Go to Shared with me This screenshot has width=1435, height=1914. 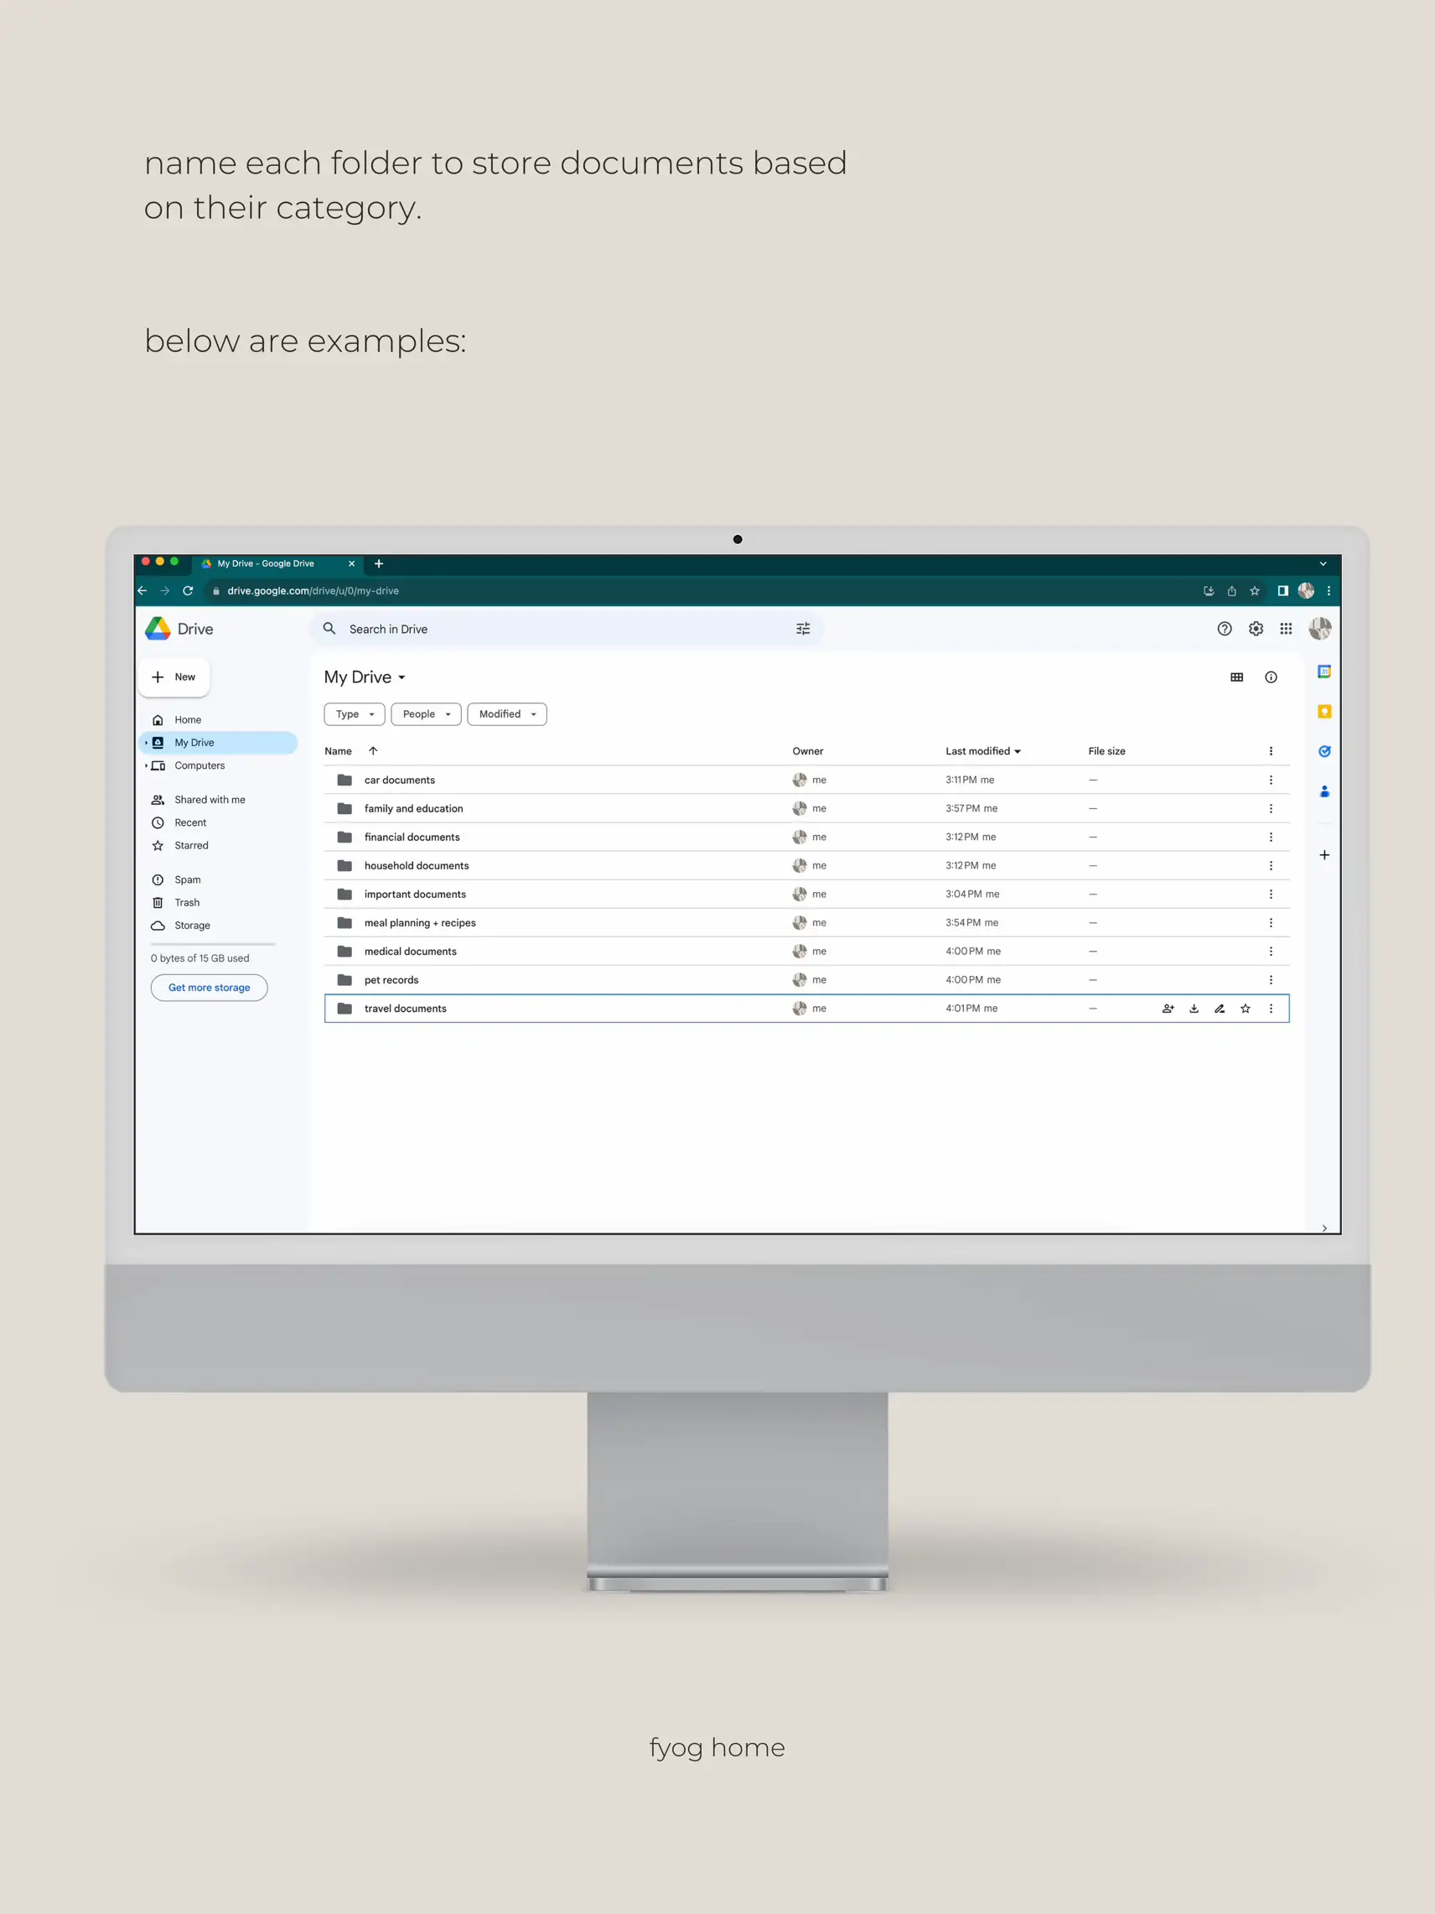[x=210, y=800]
